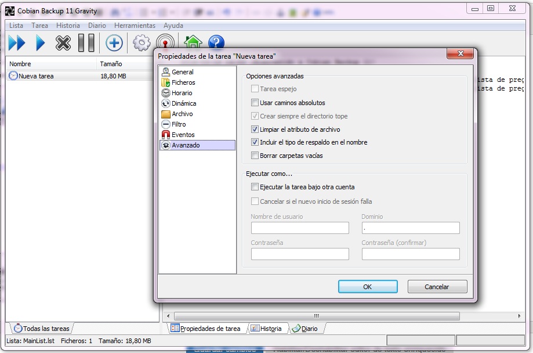Open the Ayuda menu
This screenshot has width=533, height=353.
(x=173, y=26)
